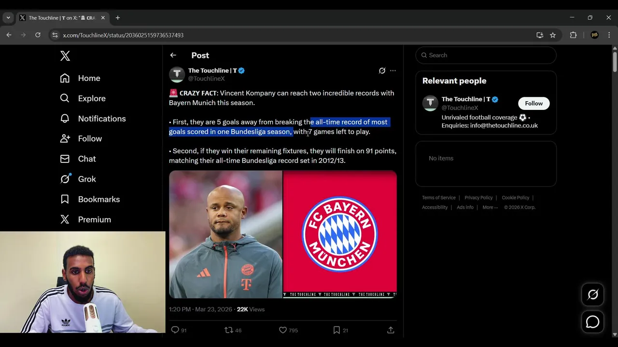Screen dimensions: 618x347
Task: Click the Home house icon
Action: 65,78
